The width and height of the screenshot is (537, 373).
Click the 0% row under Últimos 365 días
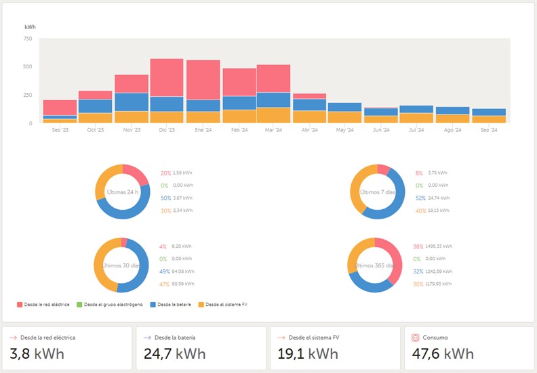click(429, 259)
